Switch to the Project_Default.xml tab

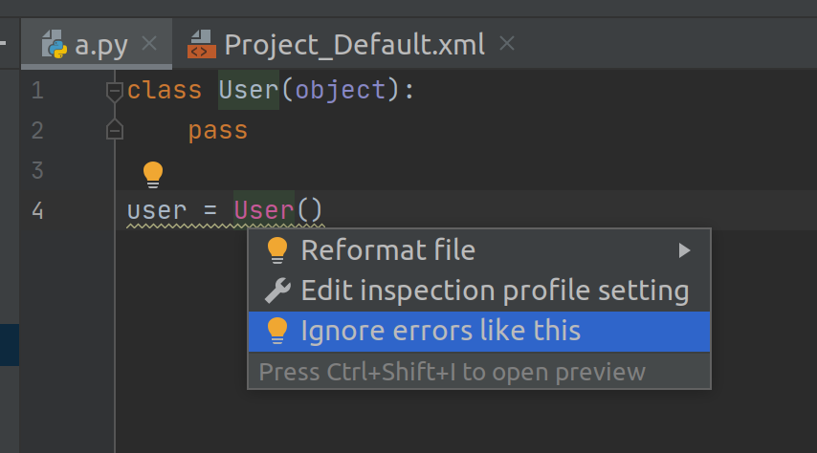point(355,44)
